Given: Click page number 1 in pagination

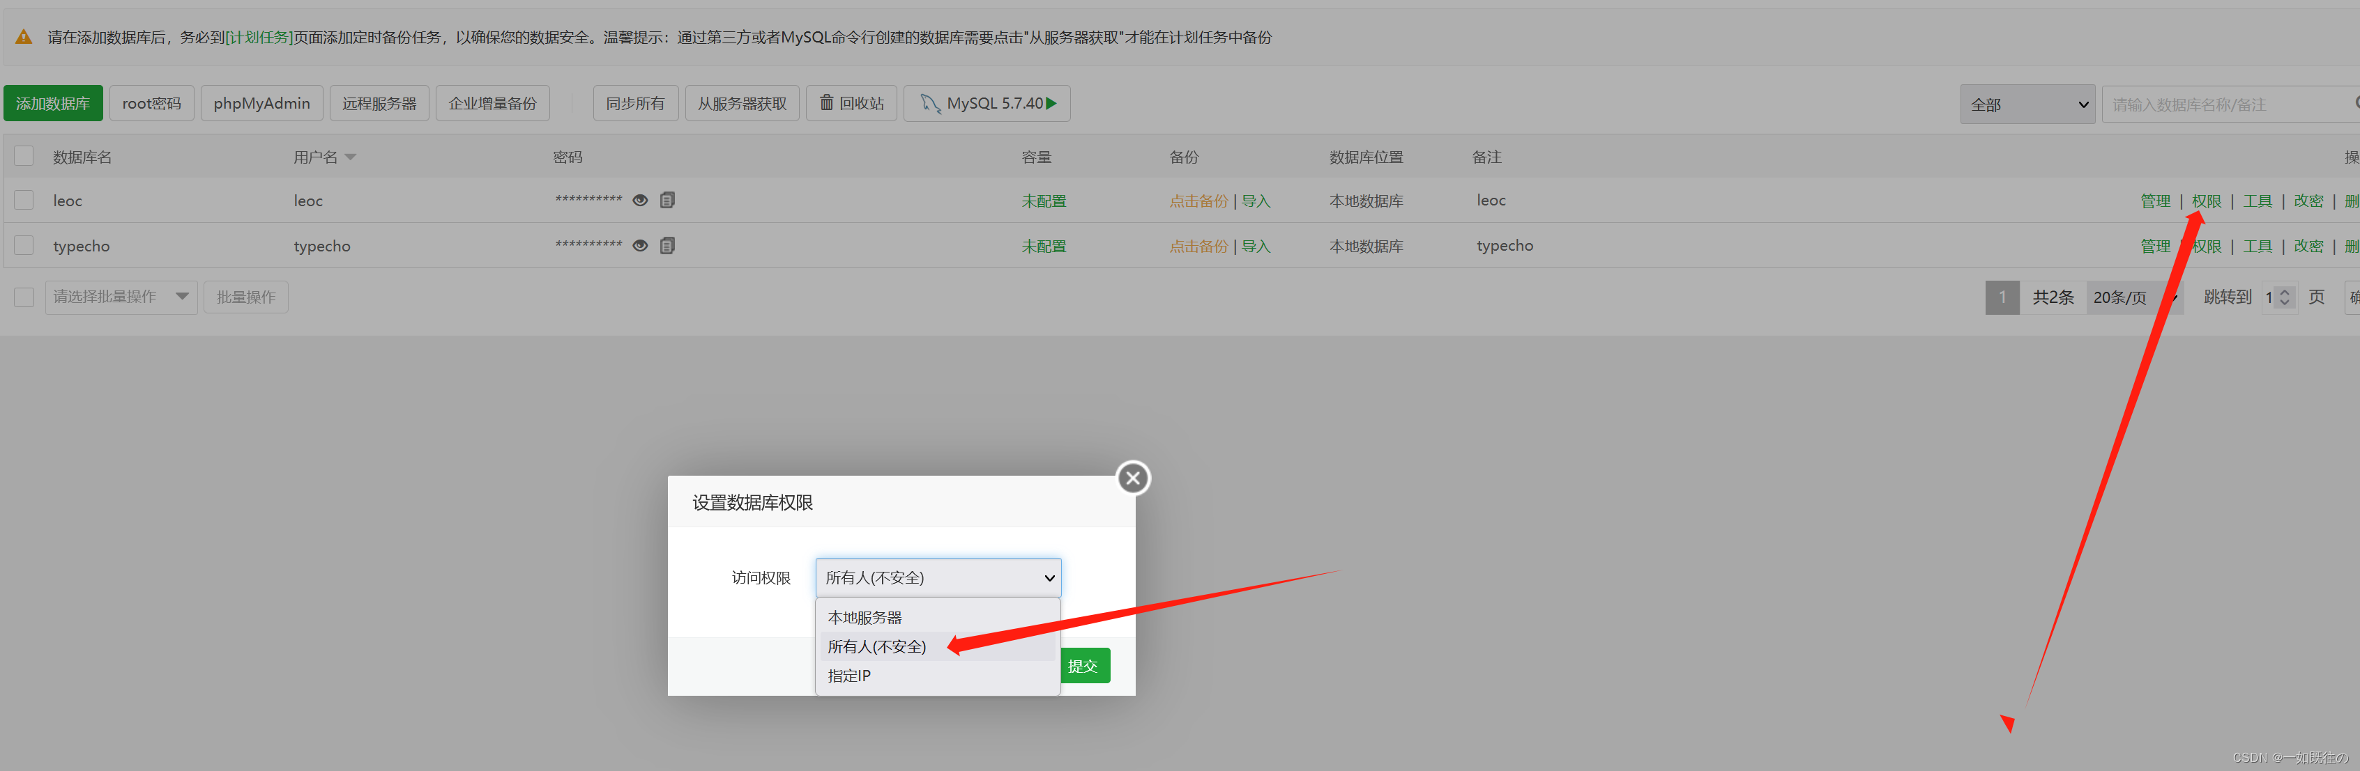Looking at the screenshot, I should pyautogui.click(x=2003, y=297).
